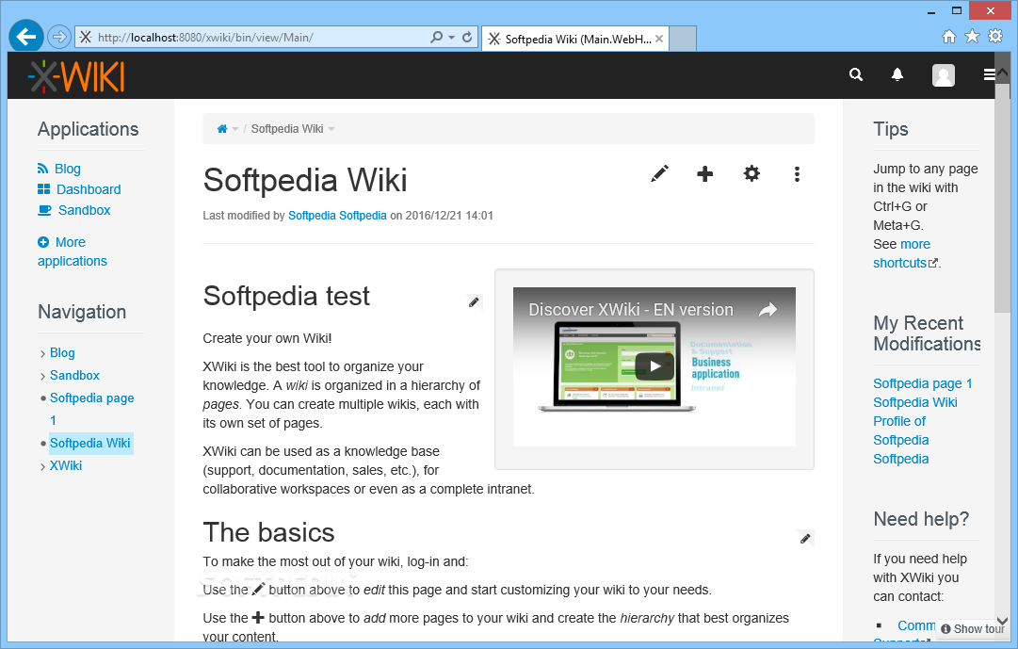Image resolution: width=1018 pixels, height=649 pixels.
Task: Create a new page with plus icon
Action: [x=705, y=173]
